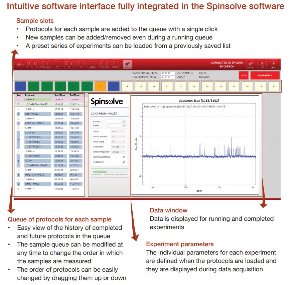Select green sample slot 2
300x285 pixels.
[x=34, y=86]
